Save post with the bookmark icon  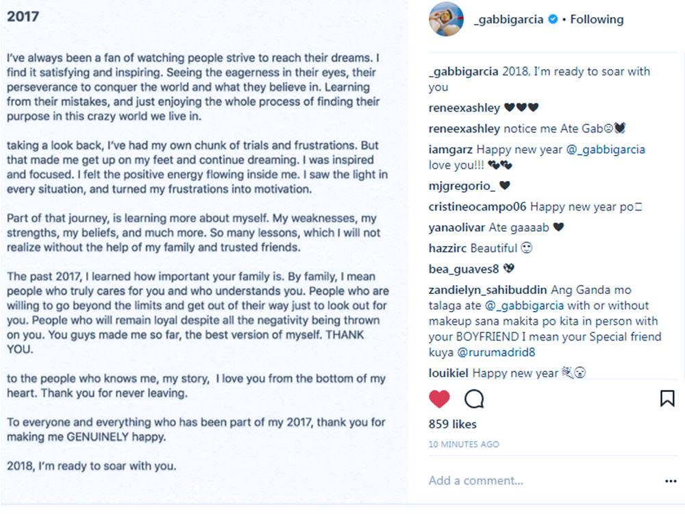[667, 398]
